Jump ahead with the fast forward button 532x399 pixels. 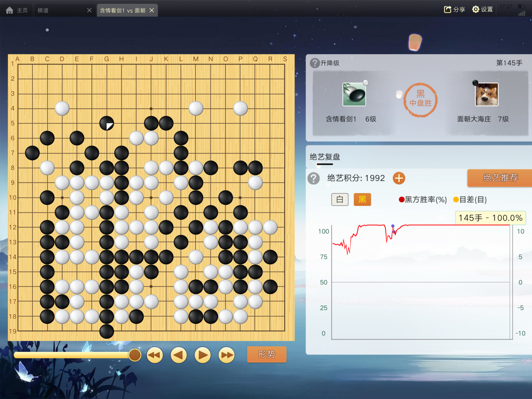pyautogui.click(x=227, y=355)
